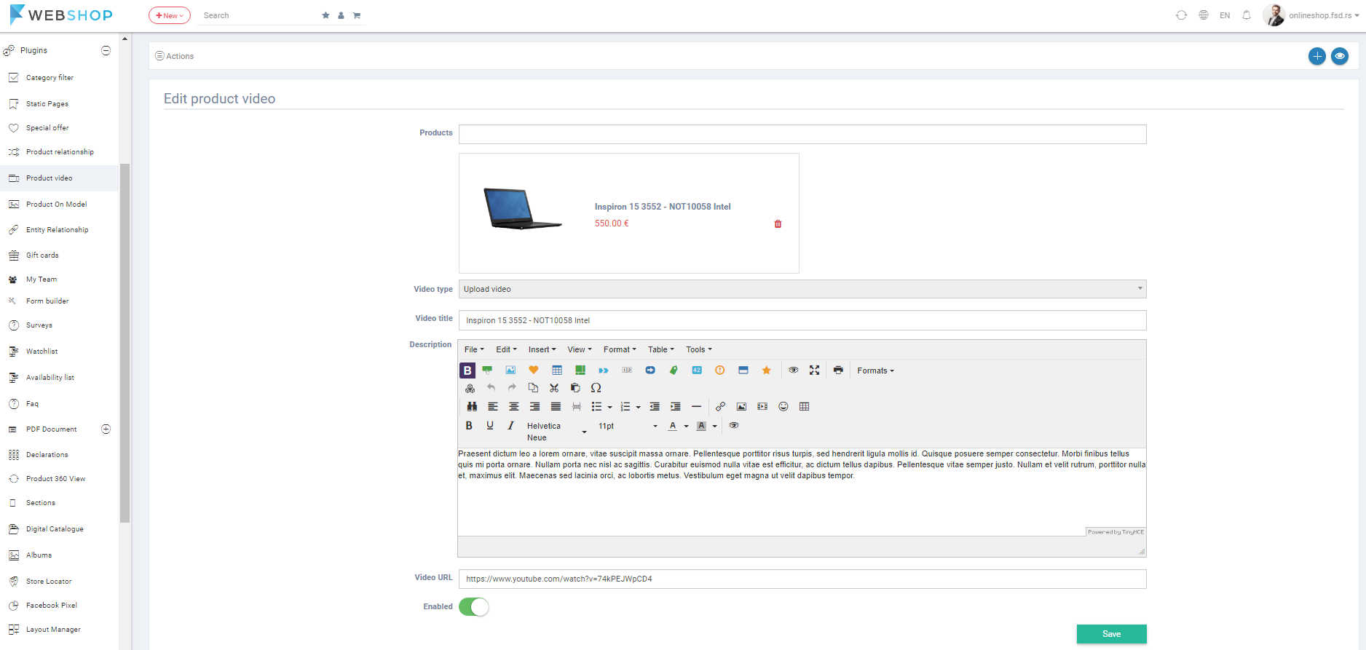Click the orange heart icon in editor
1366x650 pixels.
click(534, 370)
